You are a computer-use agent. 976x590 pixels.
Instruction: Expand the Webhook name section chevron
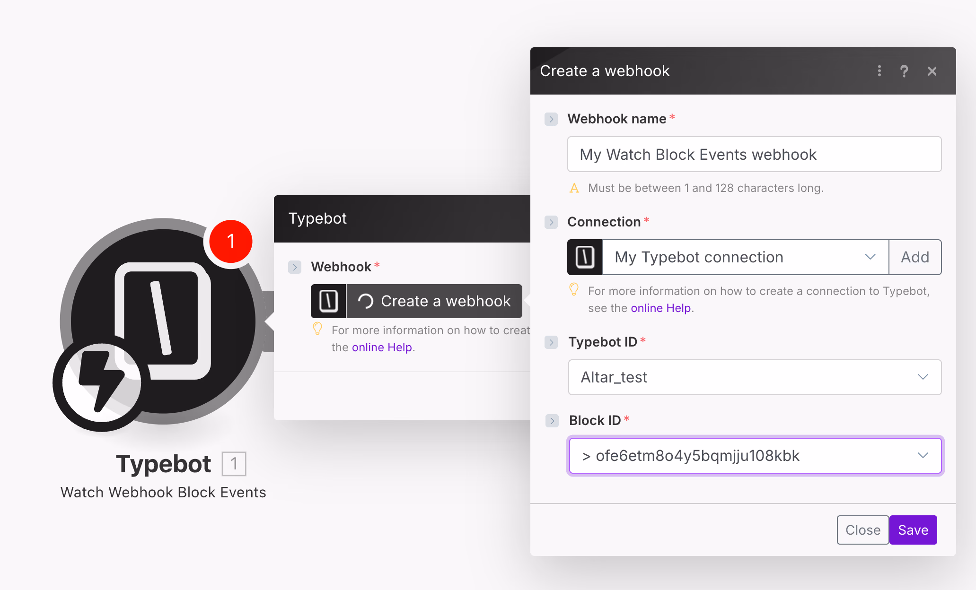pyautogui.click(x=550, y=119)
